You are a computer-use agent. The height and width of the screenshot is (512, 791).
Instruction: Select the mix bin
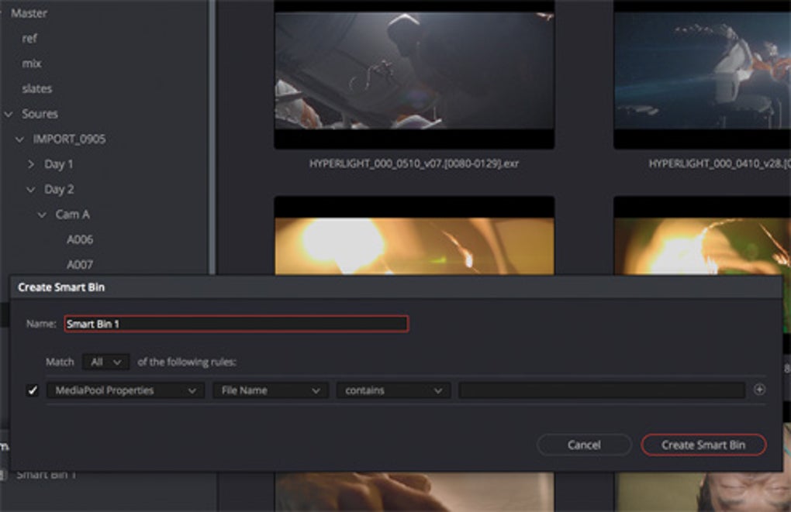coord(31,64)
